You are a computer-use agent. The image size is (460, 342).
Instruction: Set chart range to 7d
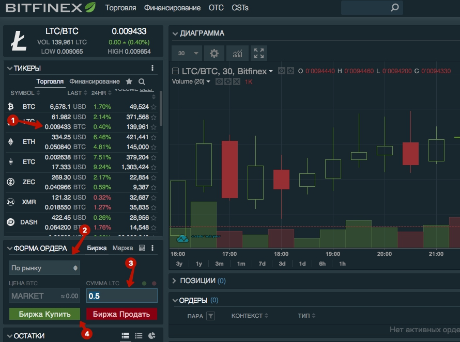(262, 264)
